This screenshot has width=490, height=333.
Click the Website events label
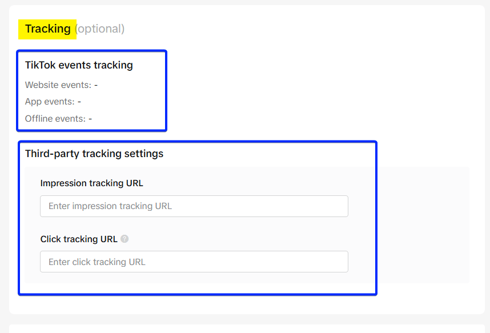58,85
